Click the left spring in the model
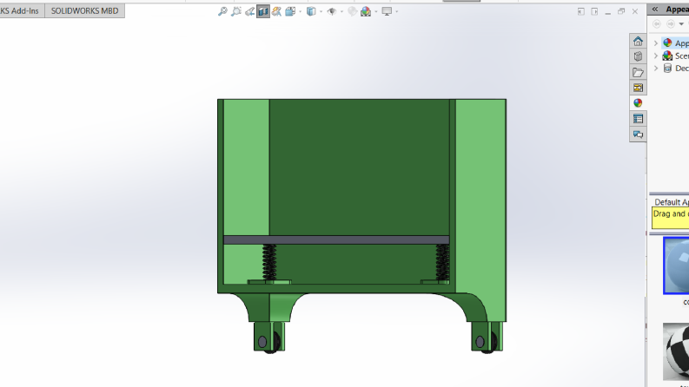Image resolution: width=689 pixels, height=387 pixels. 269,262
